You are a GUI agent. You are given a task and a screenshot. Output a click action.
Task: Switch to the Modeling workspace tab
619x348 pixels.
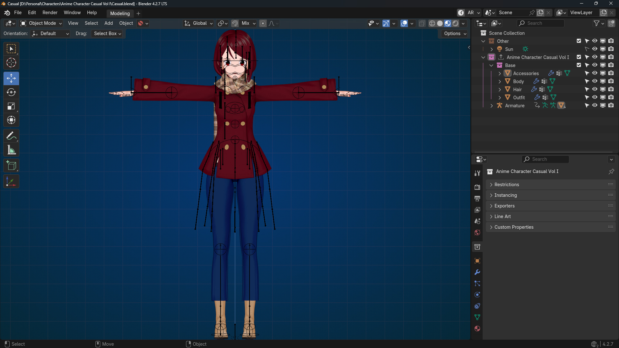pyautogui.click(x=120, y=13)
